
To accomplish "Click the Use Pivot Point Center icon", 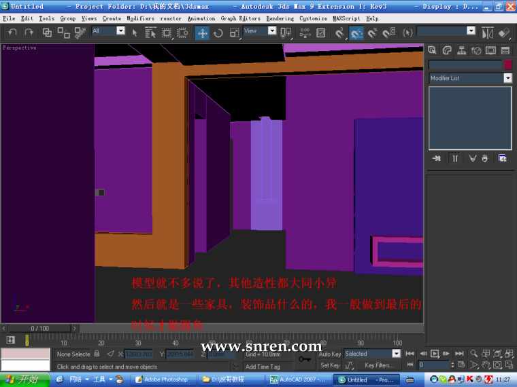I will [x=286, y=33].
